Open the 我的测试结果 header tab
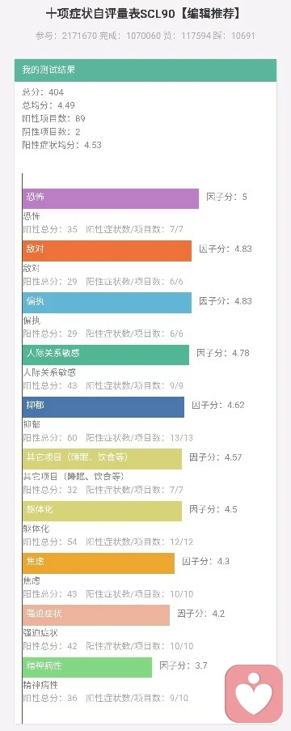291x731 pixels. coord(145,70)
